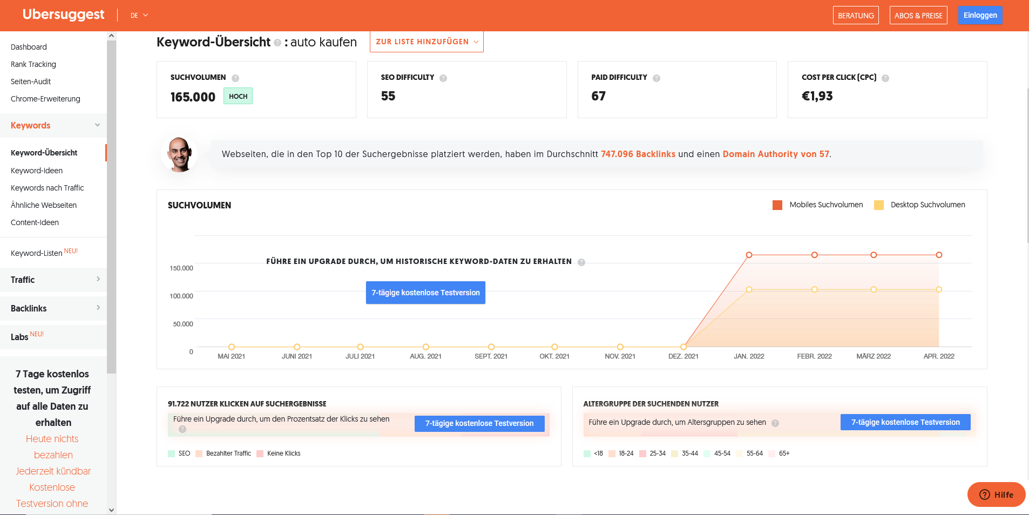This screenshot has height=515, width=1029.
Task: Open ZUR LISTE HINZUFÜGEN dropdown
Action: pos(427,42)
